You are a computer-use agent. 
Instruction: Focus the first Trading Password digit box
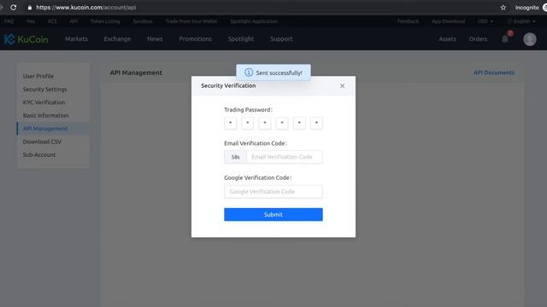pos(230,123)
